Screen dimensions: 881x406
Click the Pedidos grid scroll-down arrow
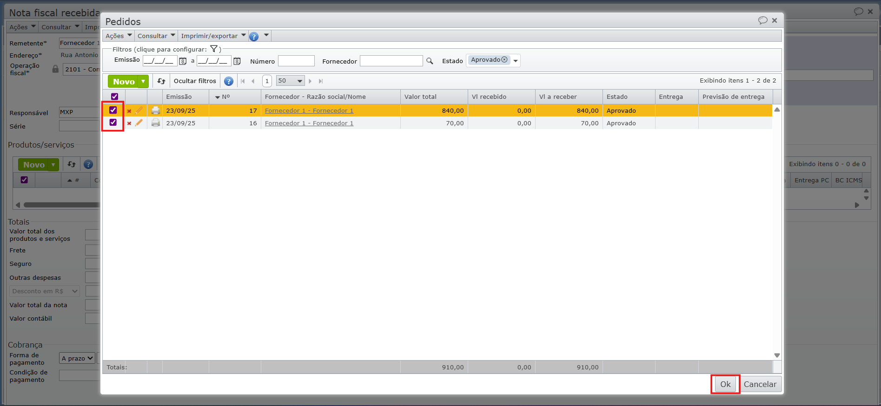[x=777, y=355]
